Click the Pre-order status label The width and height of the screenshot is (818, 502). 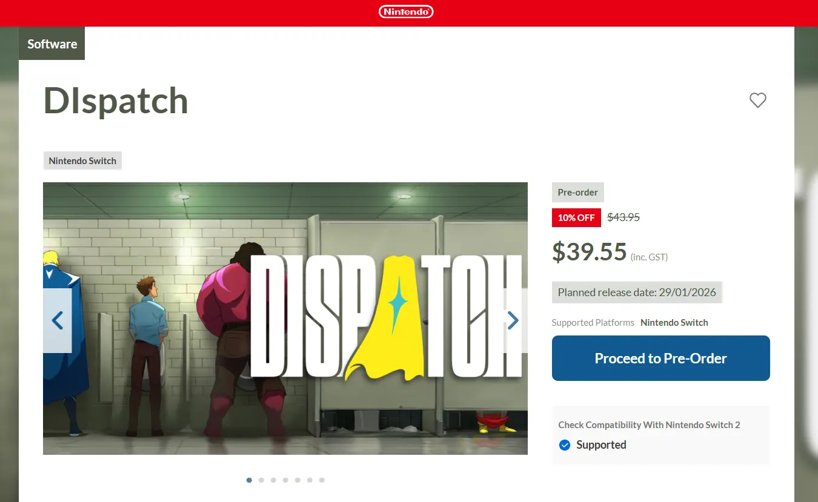pos(578,193)
